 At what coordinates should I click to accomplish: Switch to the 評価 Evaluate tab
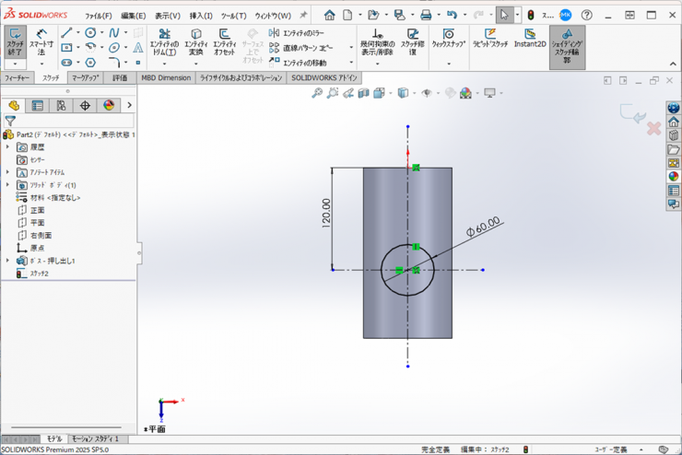click(120, 78)
